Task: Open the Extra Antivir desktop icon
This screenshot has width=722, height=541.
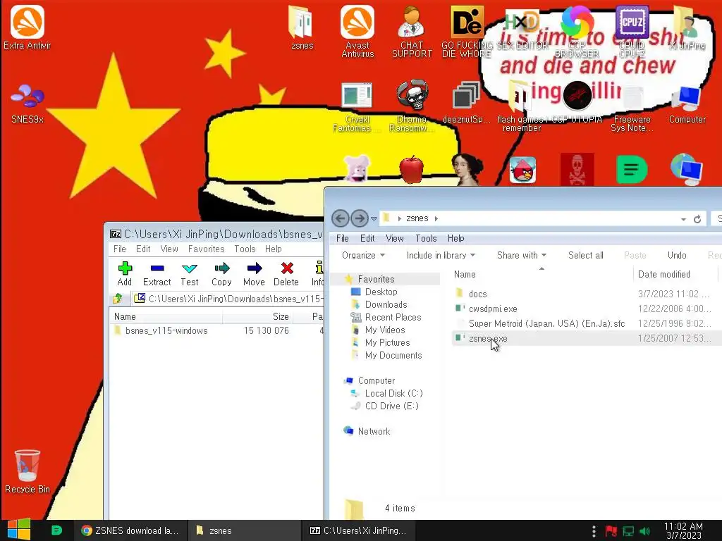Action: click(x=27, y=27)
